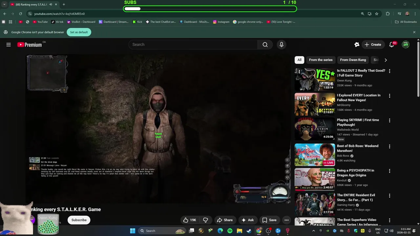Click the zoom magnifier in address bar
420x236 pixels.
click(363, 14)
